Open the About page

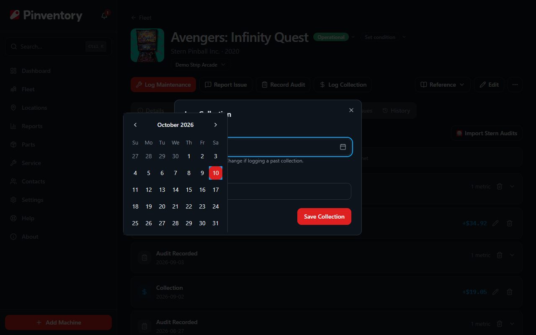[x=58, y=237]
